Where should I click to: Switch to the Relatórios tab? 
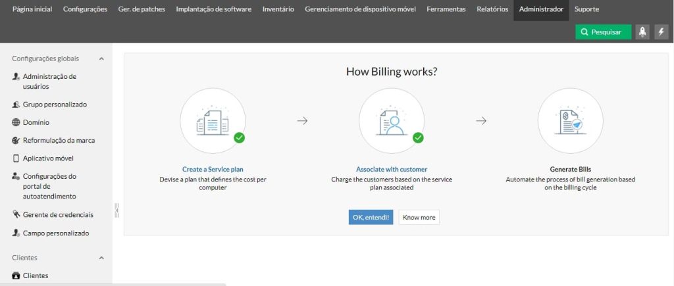click(492, 10)
